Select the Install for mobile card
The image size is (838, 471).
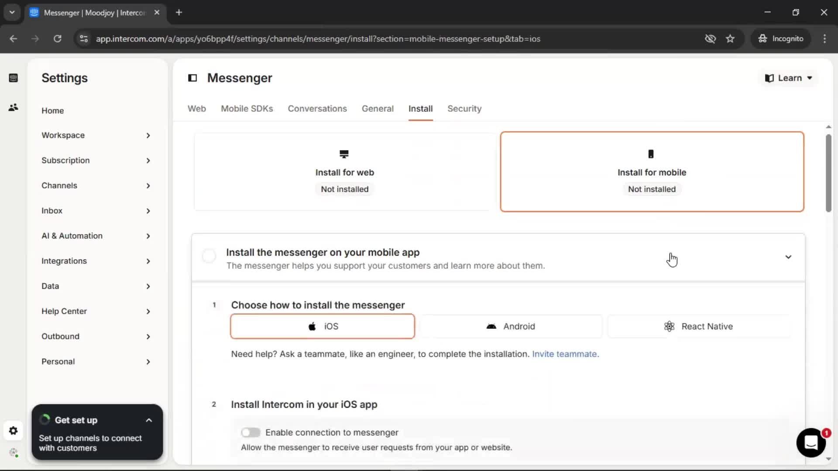click(652, 172)
